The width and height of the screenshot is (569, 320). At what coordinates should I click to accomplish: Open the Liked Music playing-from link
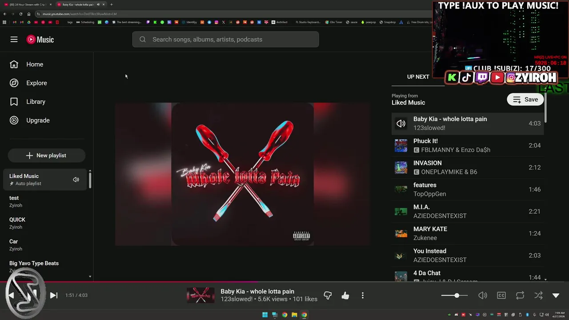click(x=408, y=103)
